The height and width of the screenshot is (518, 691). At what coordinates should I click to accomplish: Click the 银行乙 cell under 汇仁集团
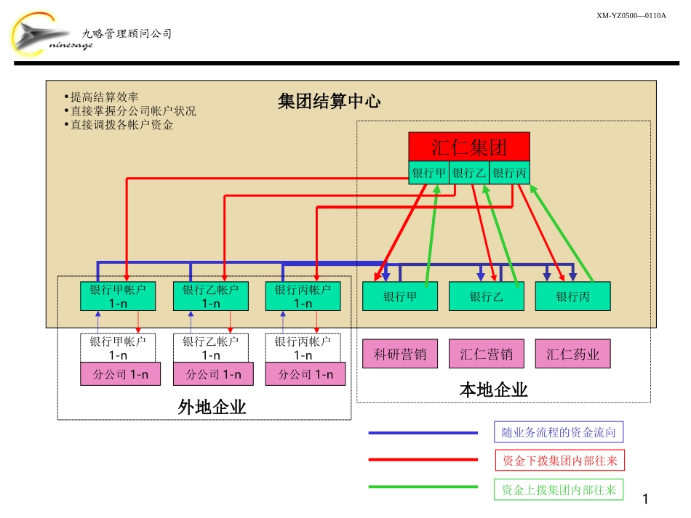coord(469,173)
